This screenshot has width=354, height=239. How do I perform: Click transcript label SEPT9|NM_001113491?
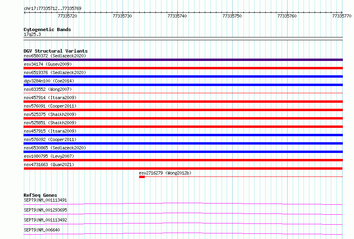coord(45,200)
